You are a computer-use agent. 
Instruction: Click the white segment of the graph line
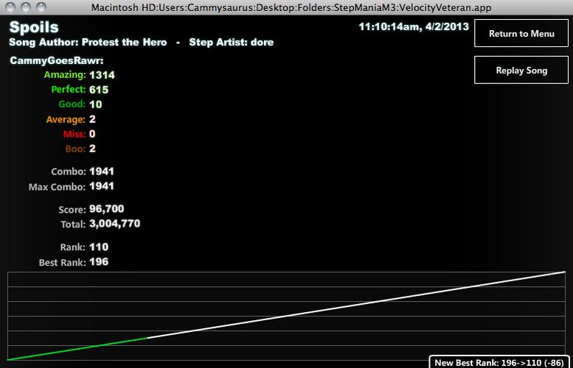tap(356, 305)
